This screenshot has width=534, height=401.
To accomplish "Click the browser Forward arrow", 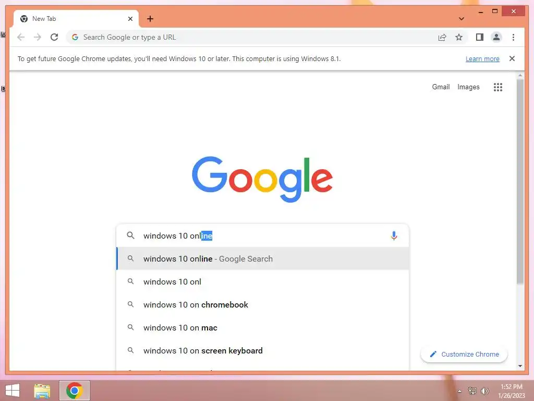I will (38, 37).
